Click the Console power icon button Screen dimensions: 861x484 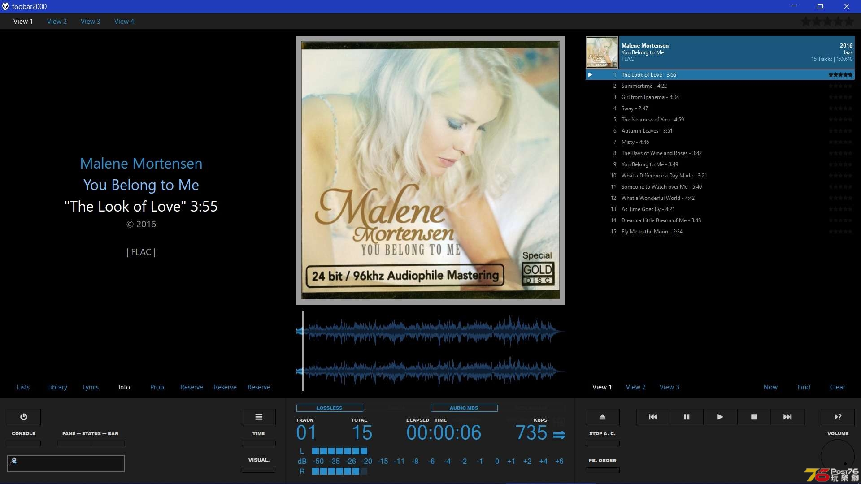pyautogui.click(x=24, y=417)
